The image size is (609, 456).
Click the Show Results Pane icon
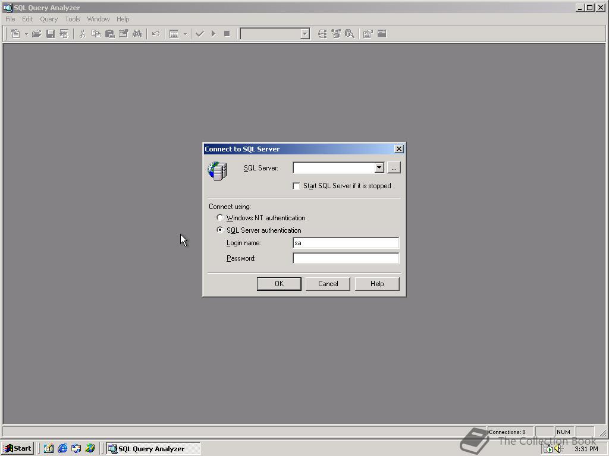pos(382,34)
